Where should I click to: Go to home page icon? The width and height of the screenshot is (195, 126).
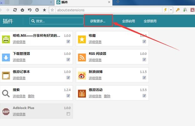point(22,10)
